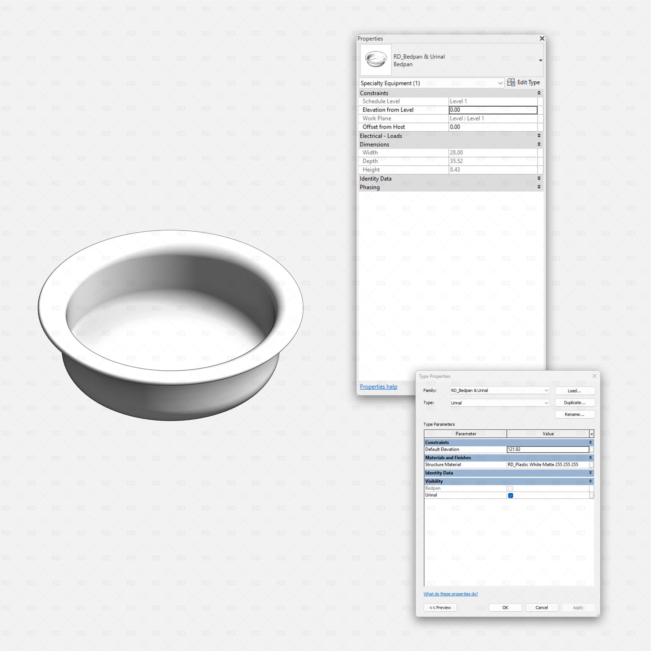Click the Default Elevation value field
The height and width of the screenshot is (651, 651).
(x=547, y=450)
